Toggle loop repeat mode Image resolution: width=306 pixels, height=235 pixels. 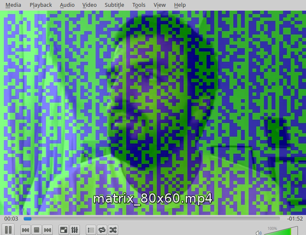pos(102,230)
